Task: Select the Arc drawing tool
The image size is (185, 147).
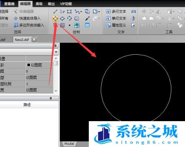Action: 69,18
